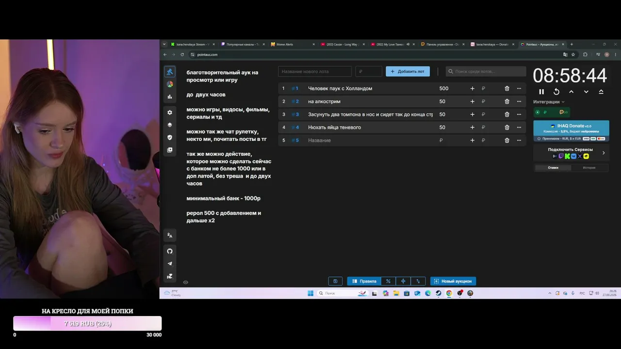Click the donate hand icon in sidebar
Image resolution: width=621 pixels, height=349 pixels.
(170, 276)
